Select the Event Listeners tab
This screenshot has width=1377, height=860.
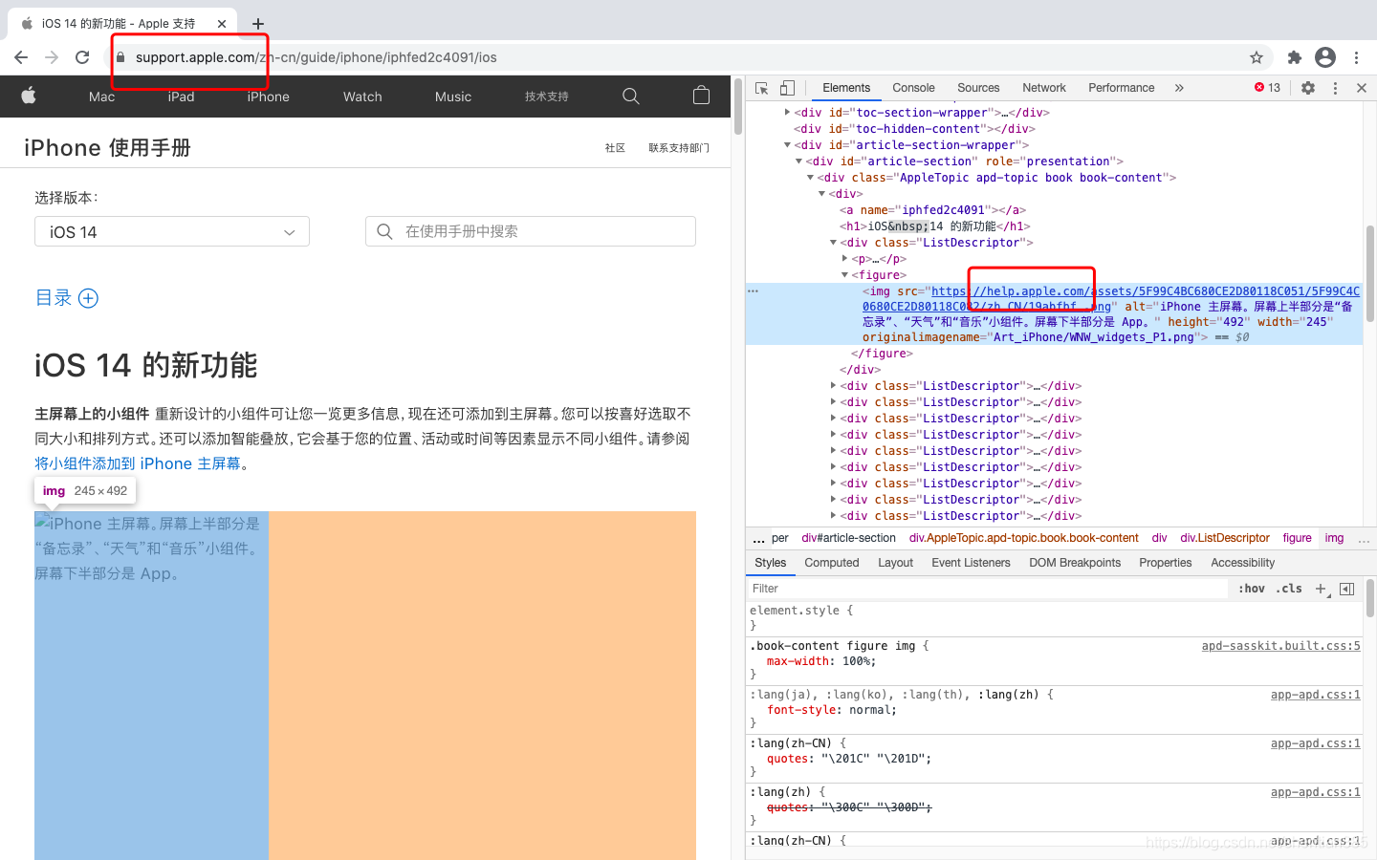point(971,563)
